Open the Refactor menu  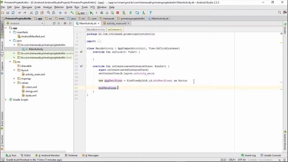tap(59, 7)
